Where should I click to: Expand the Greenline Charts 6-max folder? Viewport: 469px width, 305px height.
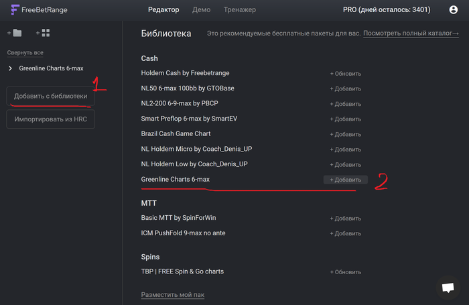click(x=10, y=68)
